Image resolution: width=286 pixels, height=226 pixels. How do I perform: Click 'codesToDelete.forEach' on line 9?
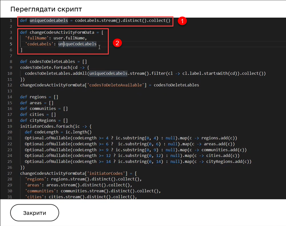[x=45, y=67]
